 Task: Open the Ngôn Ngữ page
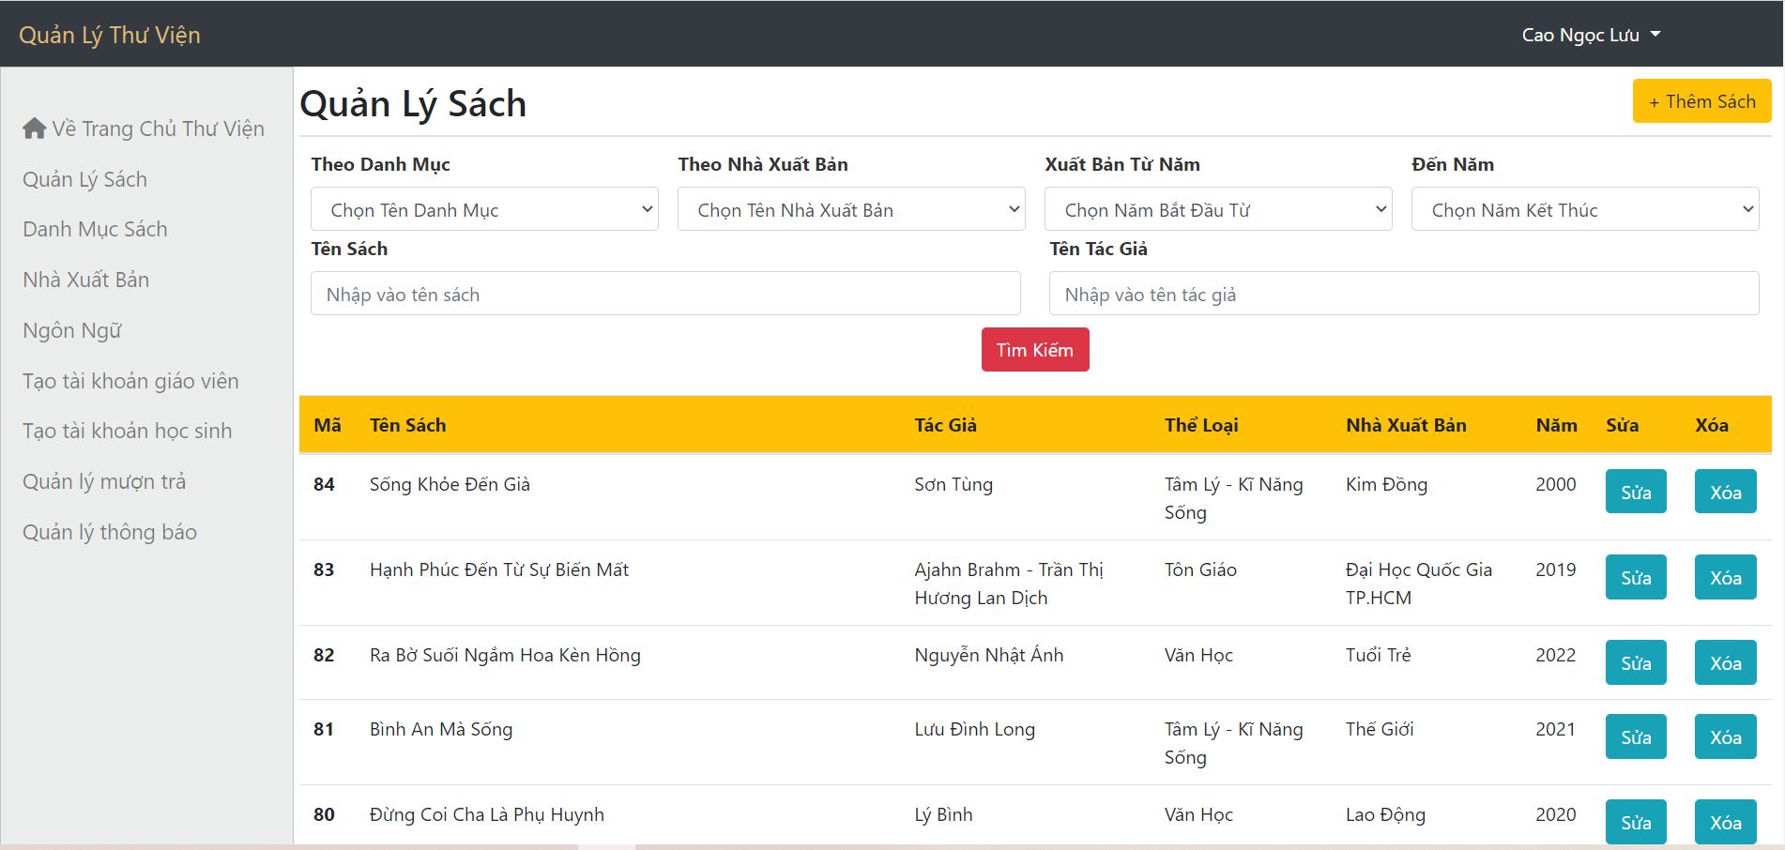pos(71,330)
